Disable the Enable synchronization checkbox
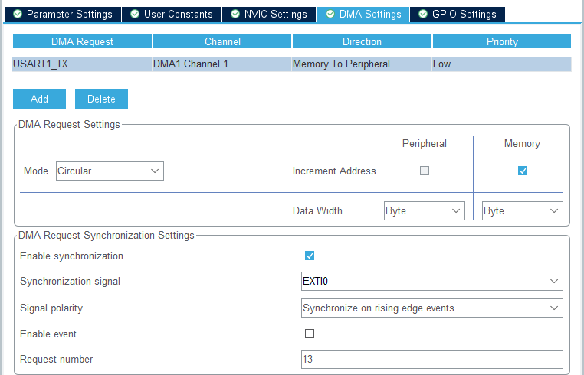This screenshot has width=584, height=375. click(x=310, y=256)
